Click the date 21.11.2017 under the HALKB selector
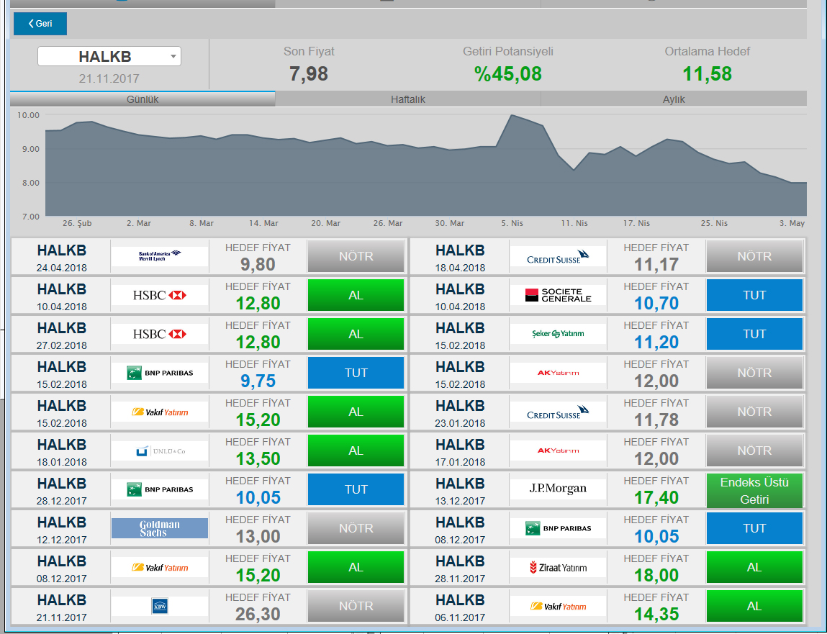The width and height of the screenshot is (827, 634). (x=109, y=78)
